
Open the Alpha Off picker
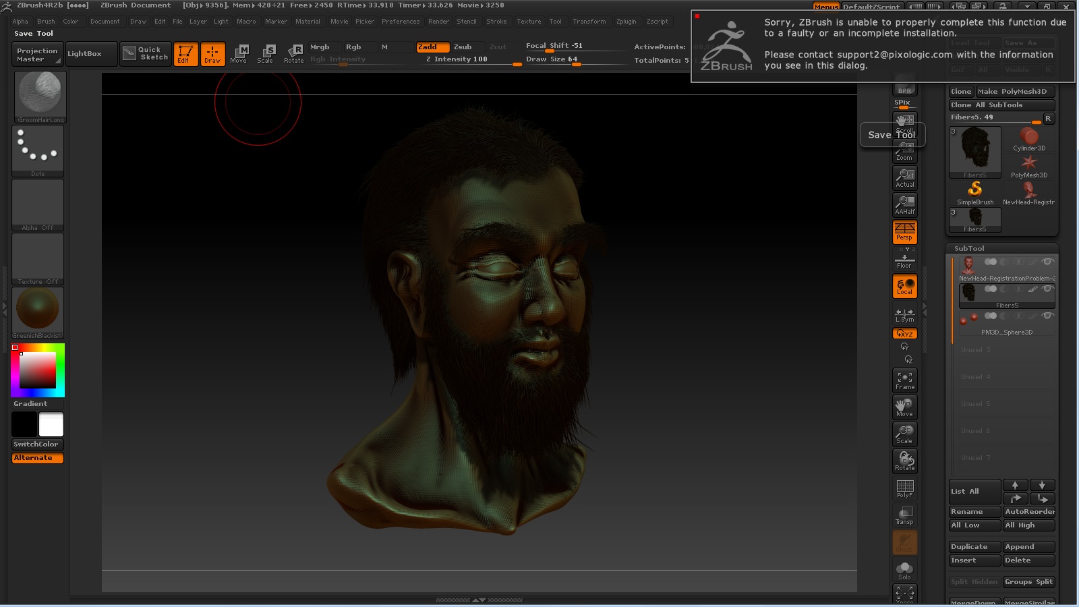(38, 205)
